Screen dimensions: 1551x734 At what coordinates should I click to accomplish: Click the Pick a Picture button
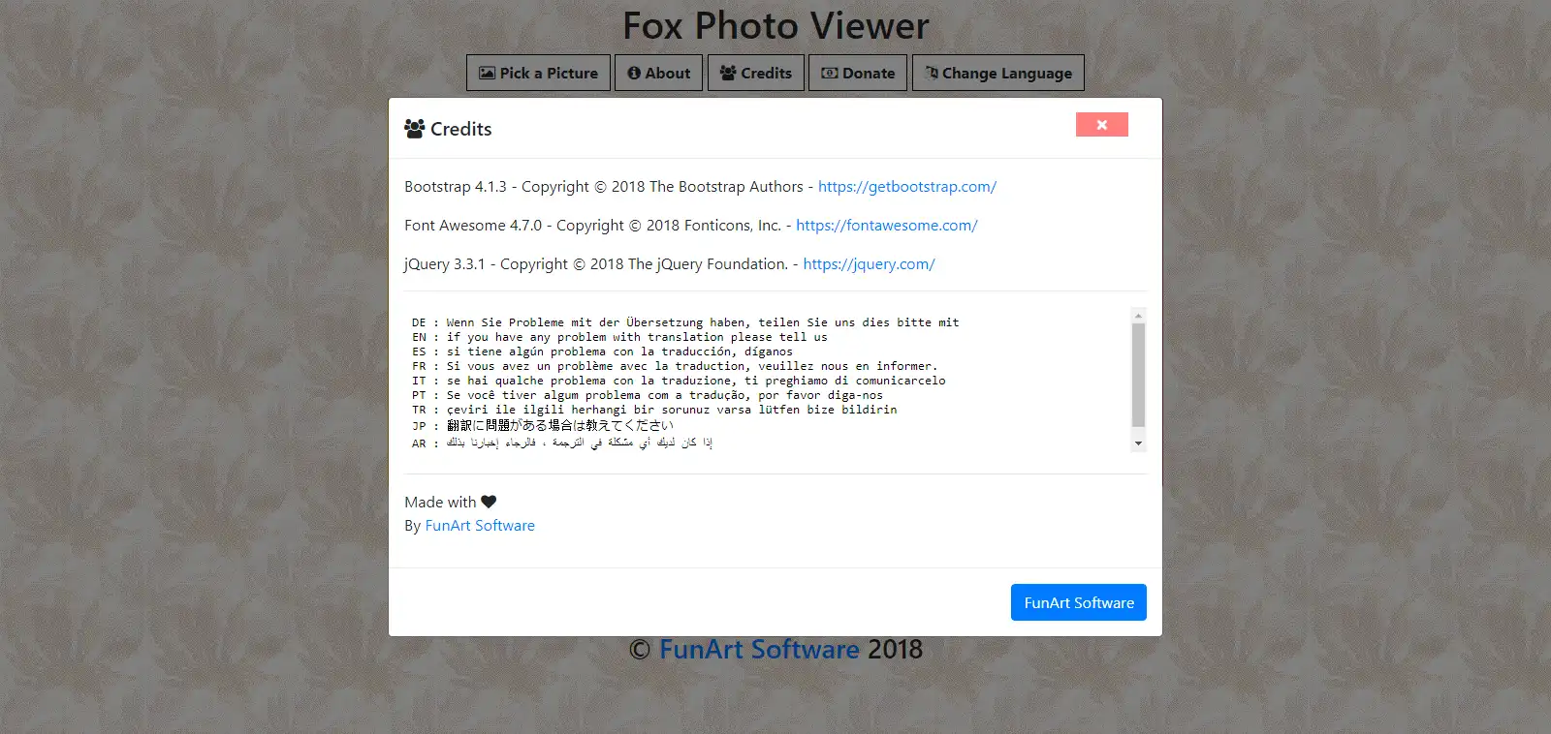pyautogui.click(x=538, y=73)
